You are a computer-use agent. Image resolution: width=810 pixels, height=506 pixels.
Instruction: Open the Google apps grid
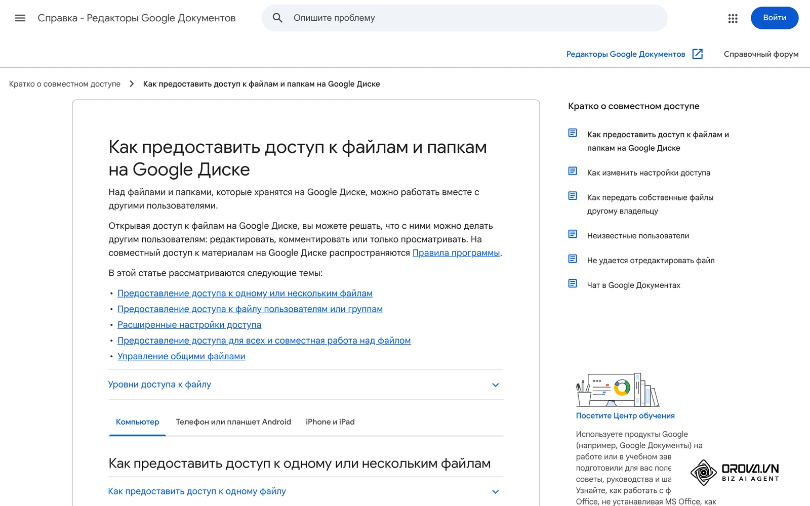(x=733, y=18)
